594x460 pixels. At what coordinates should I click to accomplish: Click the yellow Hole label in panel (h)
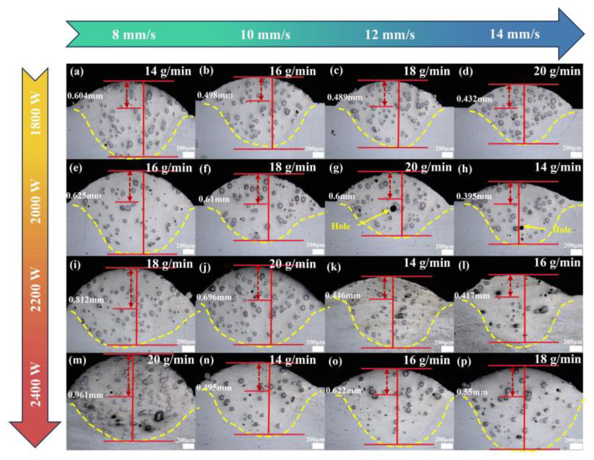click(562, 230)
